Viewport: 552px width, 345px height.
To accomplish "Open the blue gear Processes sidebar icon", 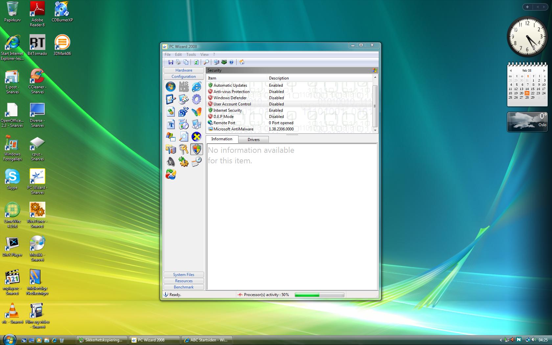I will coord(196,99).
